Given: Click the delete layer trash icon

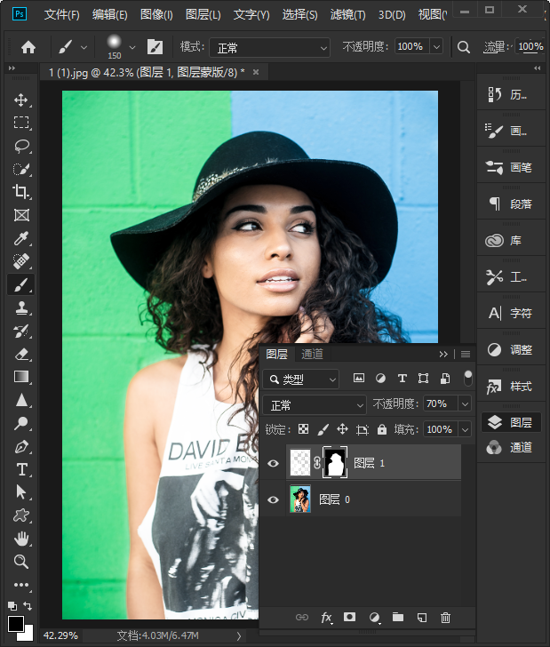Looking at the screenshot, I should tap(446, 618).
